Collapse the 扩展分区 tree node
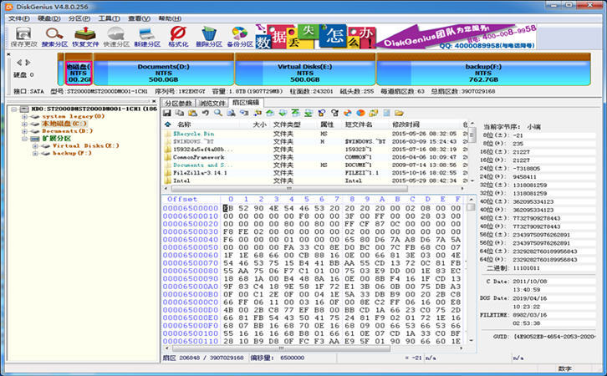Image resolution: width=607 pixels, height=376 pixels. click(24, 138)
